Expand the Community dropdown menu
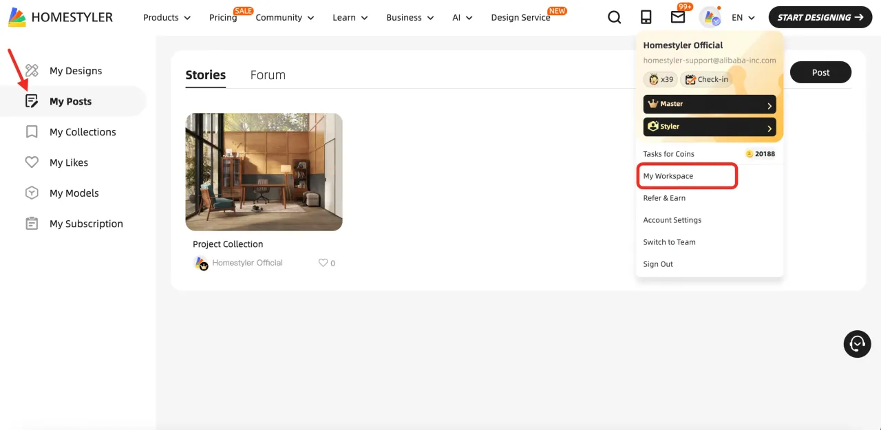The width and height of the screenshot is (881, 430). 284,18
